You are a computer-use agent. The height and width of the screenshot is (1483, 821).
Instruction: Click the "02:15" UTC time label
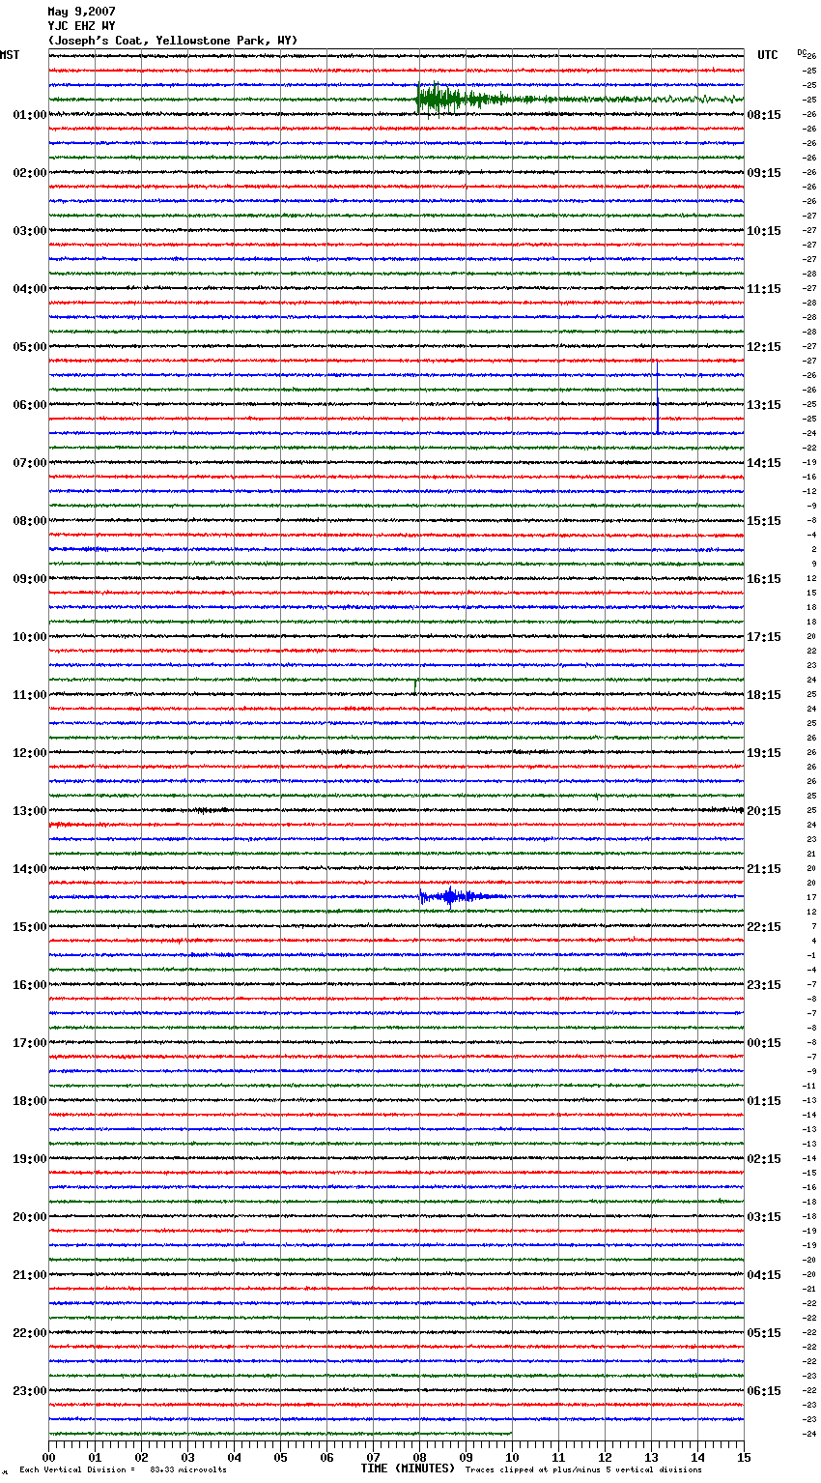764,1159
